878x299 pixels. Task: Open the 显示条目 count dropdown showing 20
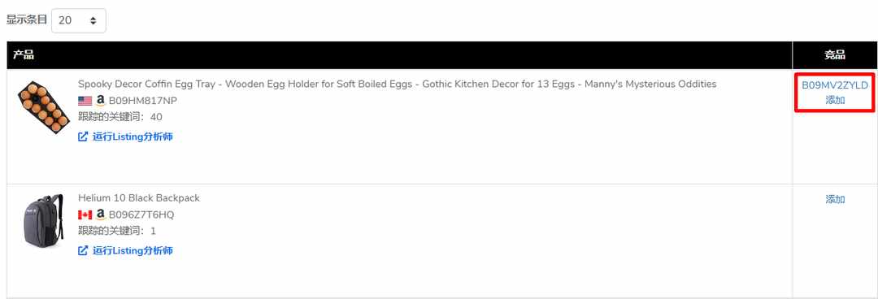point(78,20)
